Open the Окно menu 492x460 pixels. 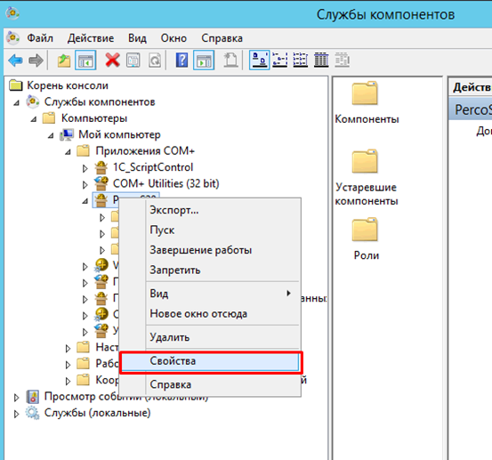tap(173, 38)
